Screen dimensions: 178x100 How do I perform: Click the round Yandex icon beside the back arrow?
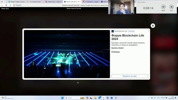(x=6, y=5)
